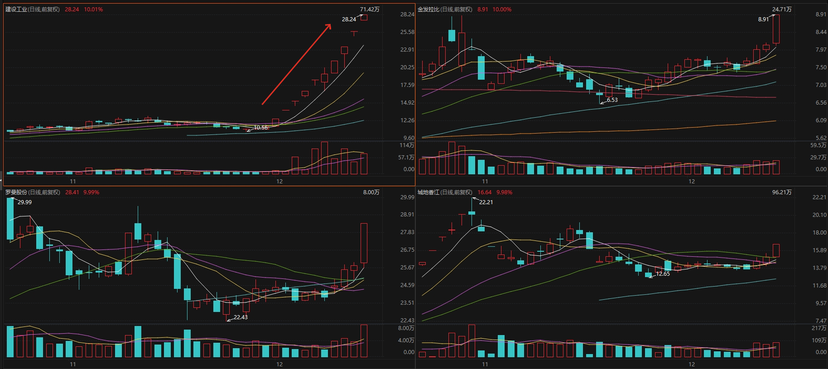Click the 7.47 price axis label
828x369 pixels.
(x=821, y=321)
